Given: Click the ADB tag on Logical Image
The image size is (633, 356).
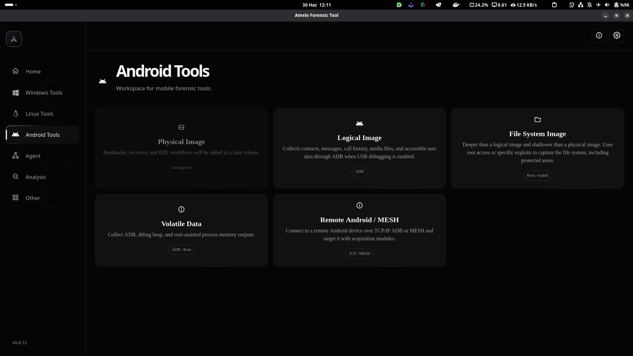Looking at the screenshot, I should pyautogui.click(x=360, y=171).
